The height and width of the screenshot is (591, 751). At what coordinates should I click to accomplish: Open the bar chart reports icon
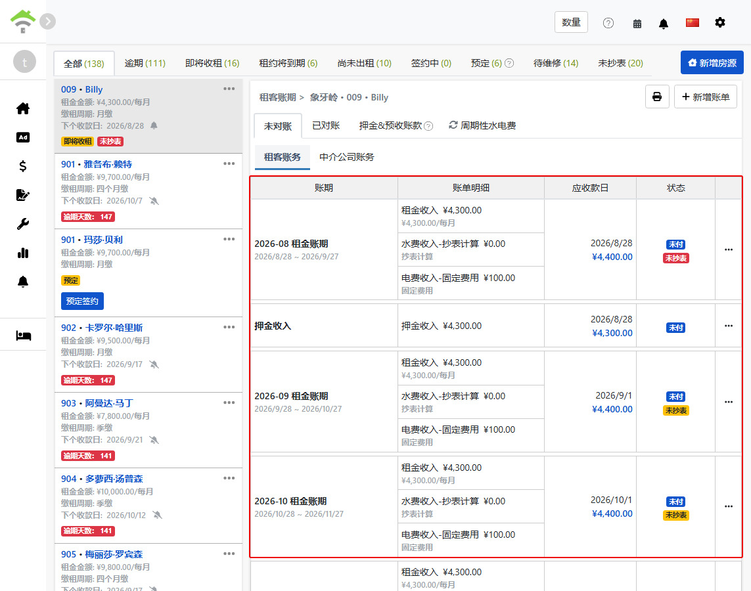click(23, 253)
